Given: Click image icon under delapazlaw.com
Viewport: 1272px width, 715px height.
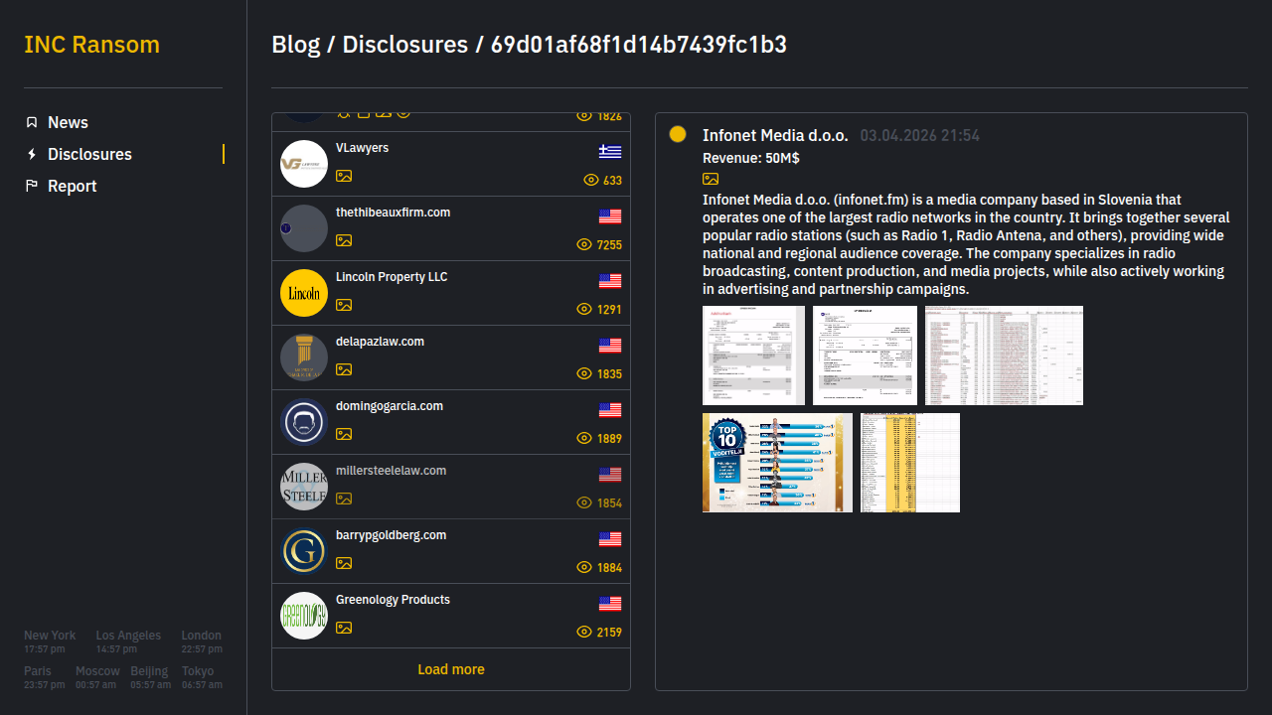Looking at the screenshot, I should [344, 369].
